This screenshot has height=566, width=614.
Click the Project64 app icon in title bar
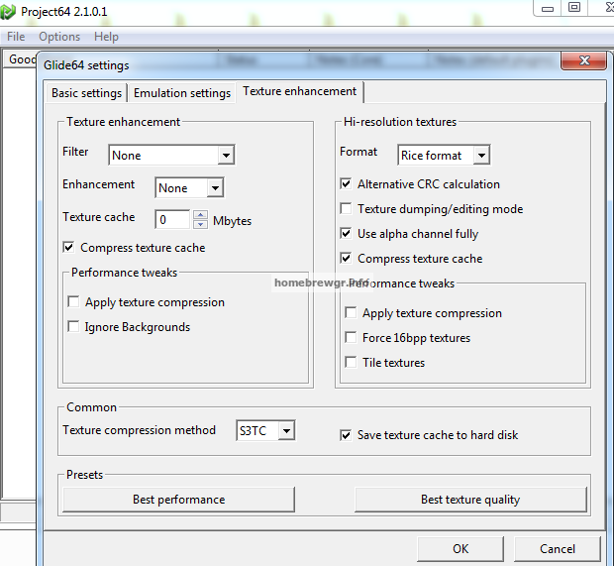(8, 11)
